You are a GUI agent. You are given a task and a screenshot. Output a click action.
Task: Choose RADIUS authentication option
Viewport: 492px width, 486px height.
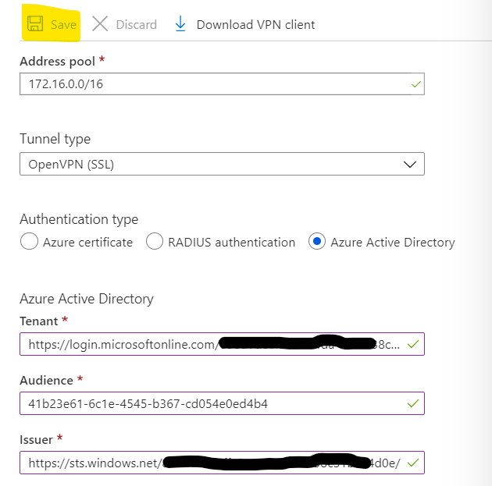coord(155,242)
